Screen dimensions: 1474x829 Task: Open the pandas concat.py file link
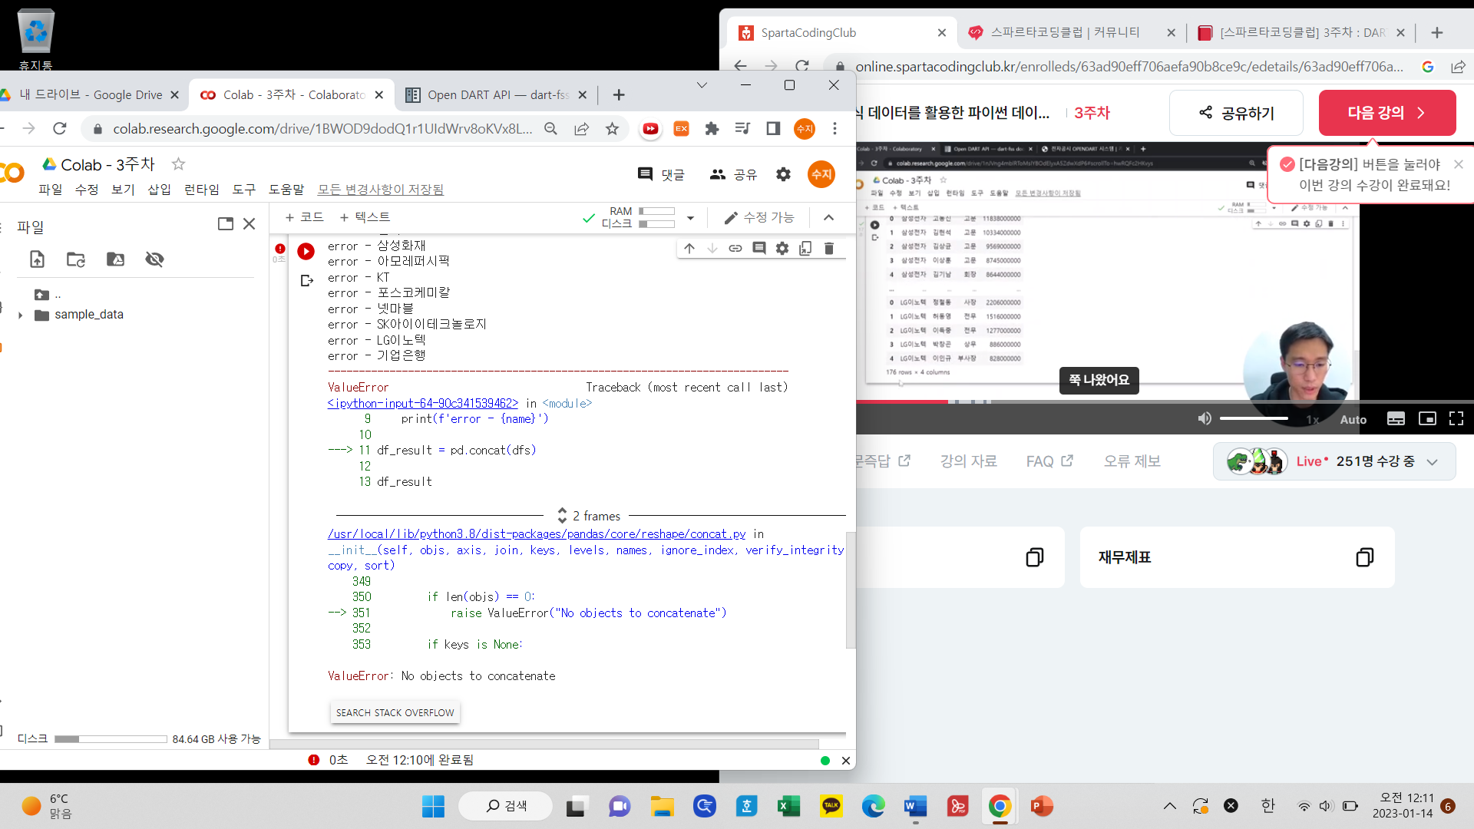pyautogui.click(x=537, y=533)
